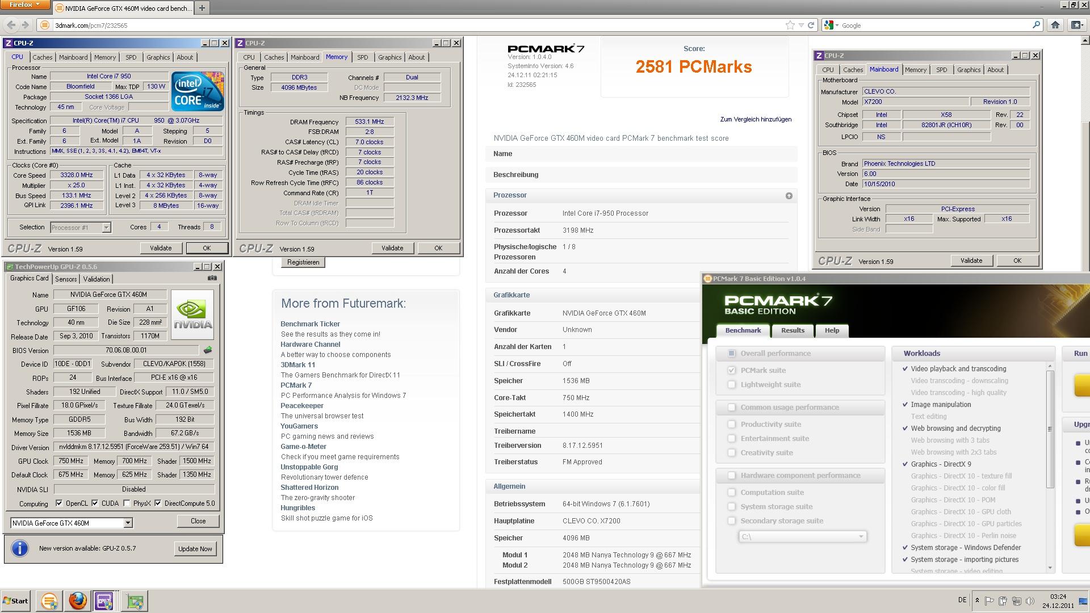Viewport: 1090px width, 613px height.
Task: Click GPU-Z BIOS save chip icon
Action: 208,350
